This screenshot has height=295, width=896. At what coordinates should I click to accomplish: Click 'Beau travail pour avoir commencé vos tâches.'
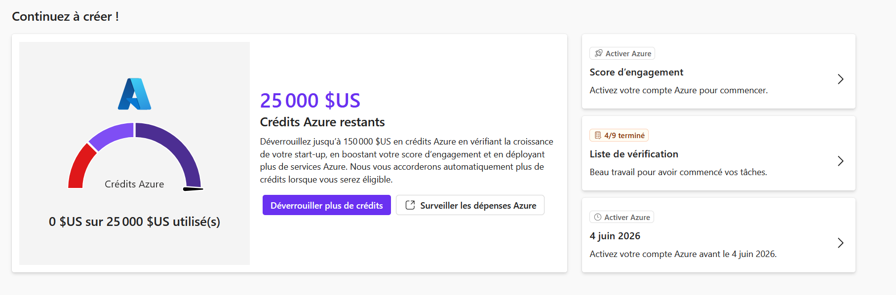coord(678,172)
